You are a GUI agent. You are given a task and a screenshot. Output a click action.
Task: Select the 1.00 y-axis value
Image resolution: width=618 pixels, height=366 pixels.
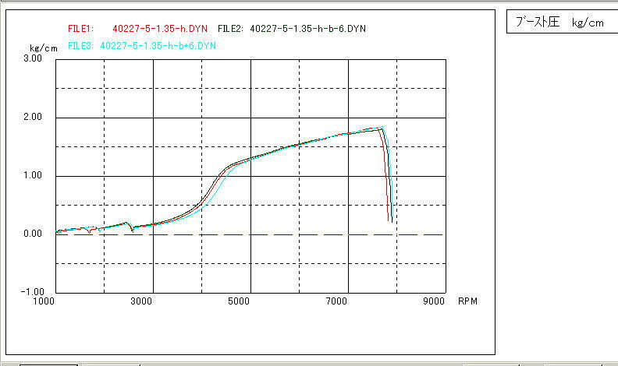tap(33, 175)
